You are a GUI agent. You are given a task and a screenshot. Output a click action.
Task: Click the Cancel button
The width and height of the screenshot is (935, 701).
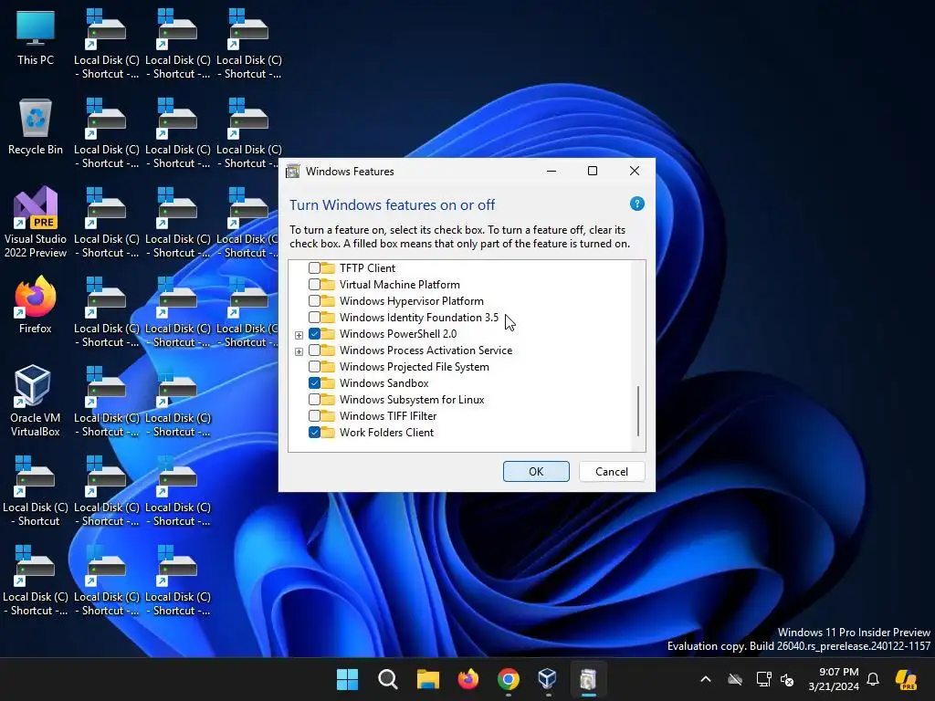click(612, 472)
